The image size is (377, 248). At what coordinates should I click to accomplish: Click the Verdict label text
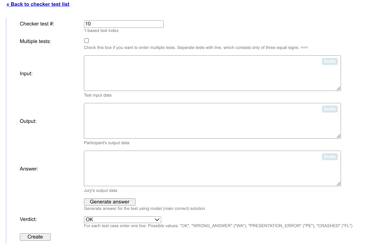pos(28,219)
